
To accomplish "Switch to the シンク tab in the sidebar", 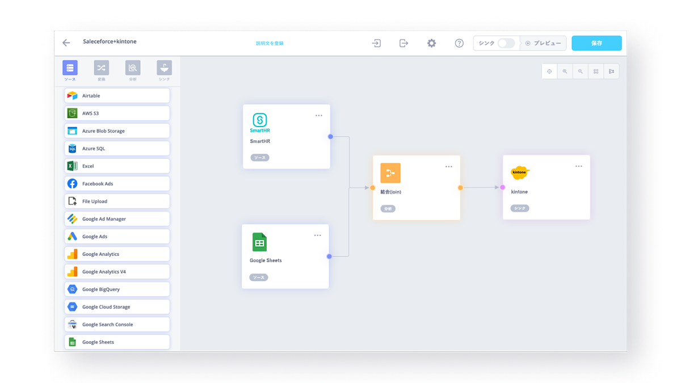I will click(x=164, y=71).
